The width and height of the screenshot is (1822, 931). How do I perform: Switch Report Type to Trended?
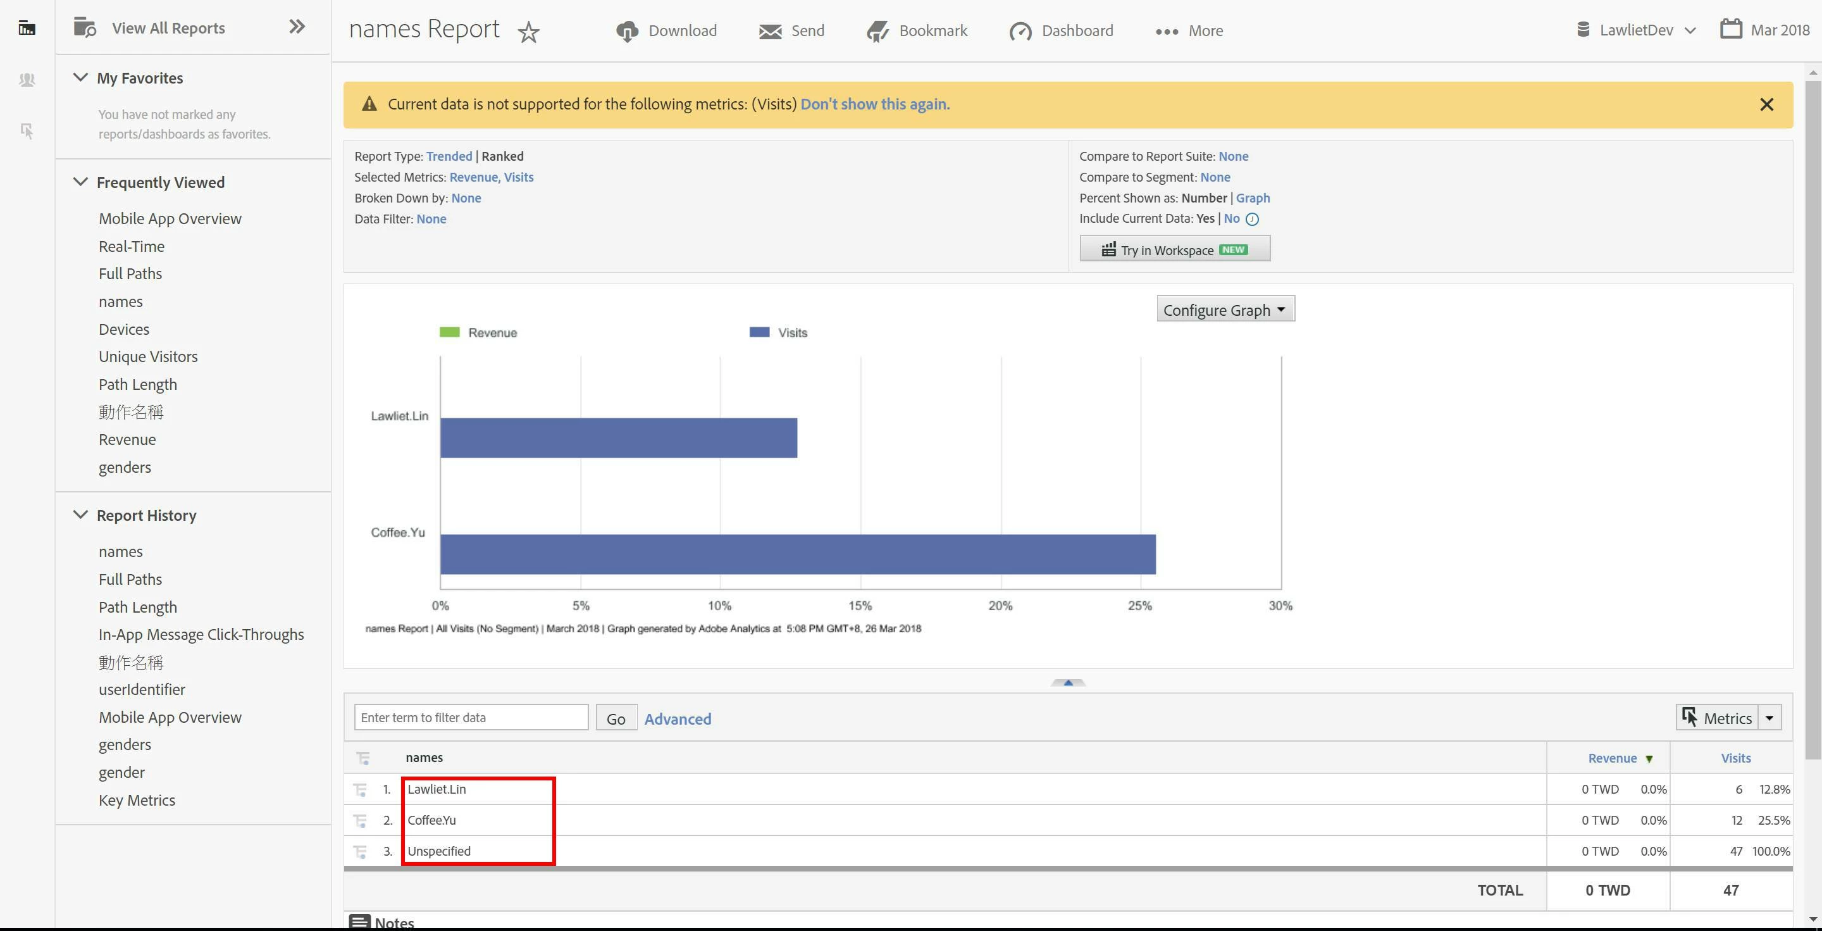click(x=449, y=156)
